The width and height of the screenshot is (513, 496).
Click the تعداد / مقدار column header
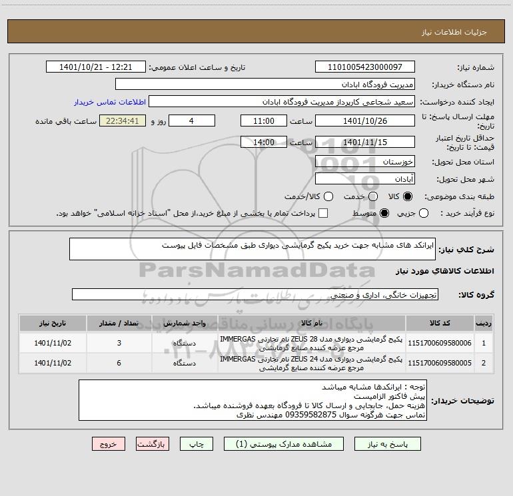[x=119, y=323]
